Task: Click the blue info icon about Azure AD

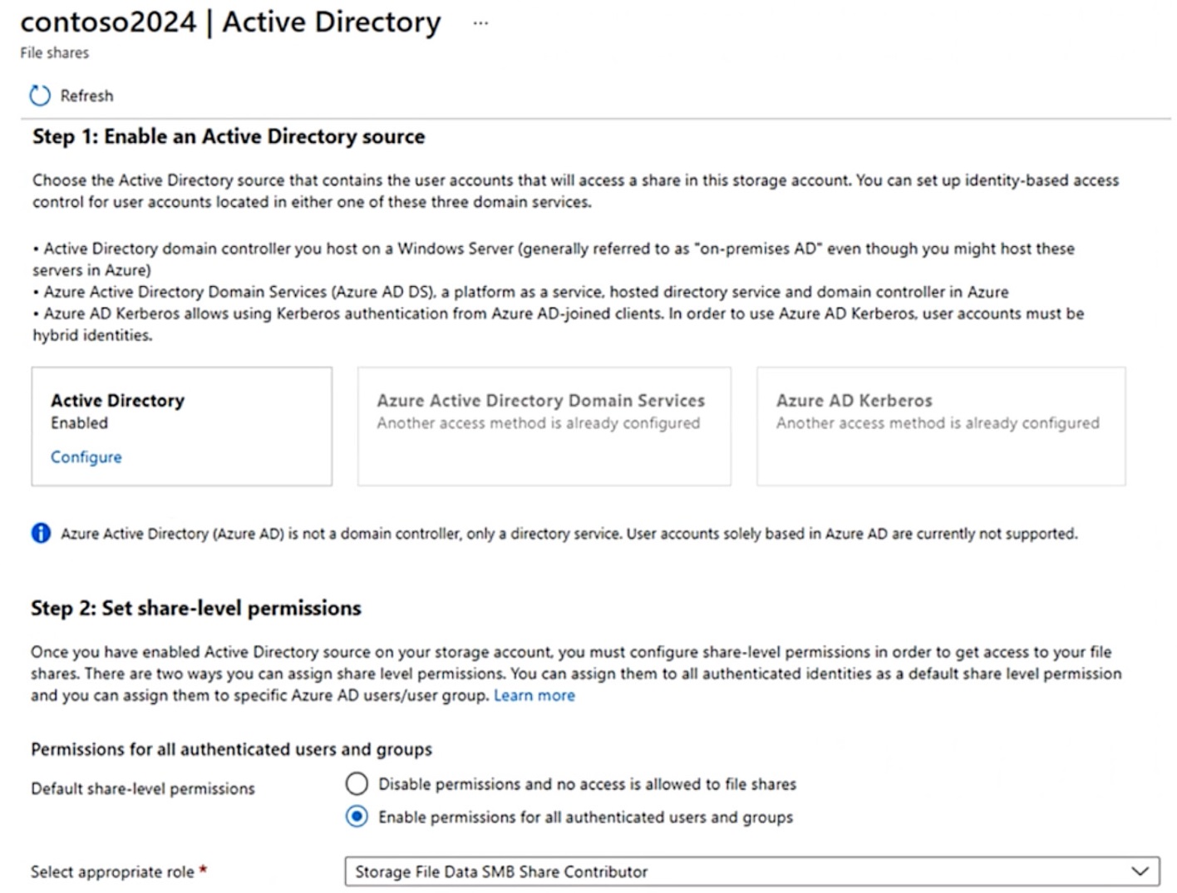Action: [x=39, y=533]
